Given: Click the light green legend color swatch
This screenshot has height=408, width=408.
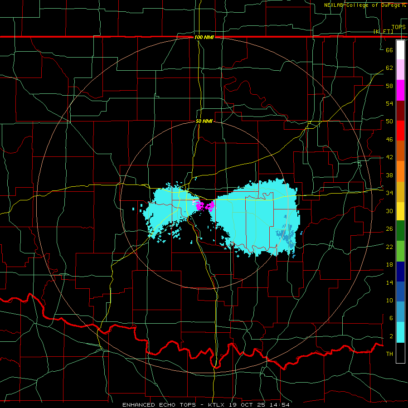Looking at the screenshot, I should pos(400,251).
